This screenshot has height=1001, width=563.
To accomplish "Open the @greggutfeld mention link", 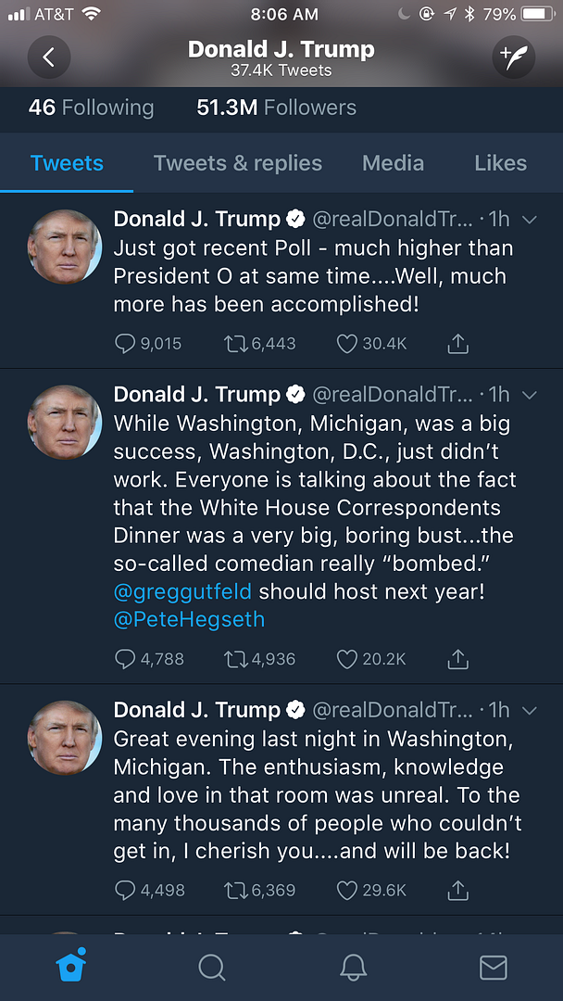I will click(x=182, y=591).
